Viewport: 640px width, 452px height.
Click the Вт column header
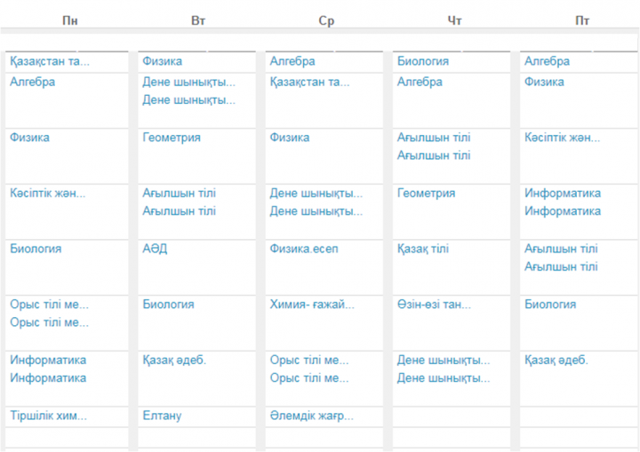pos(198,20)
